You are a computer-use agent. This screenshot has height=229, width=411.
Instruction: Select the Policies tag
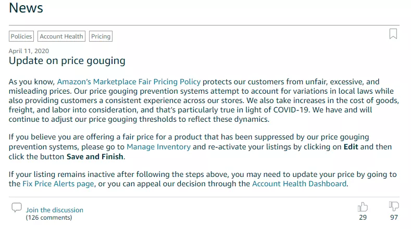point(21,36)
